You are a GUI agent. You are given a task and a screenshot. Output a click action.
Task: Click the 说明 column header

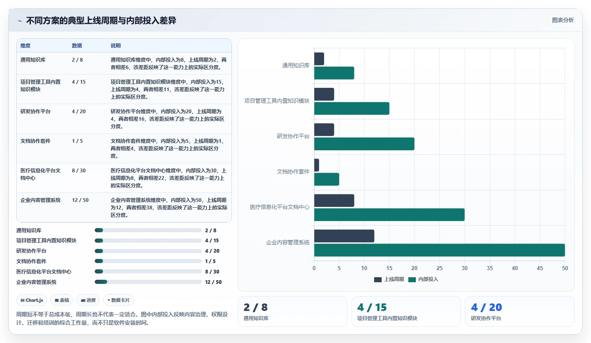pos(116,45)
